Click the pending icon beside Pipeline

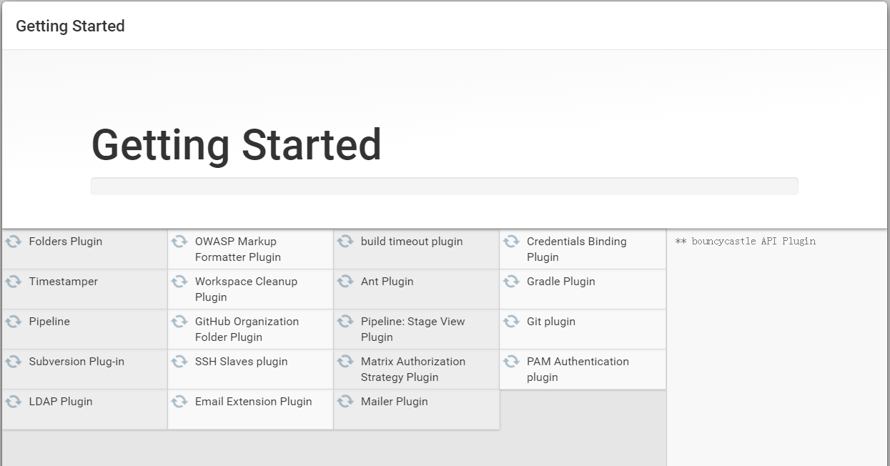click(x=13, y=322)
